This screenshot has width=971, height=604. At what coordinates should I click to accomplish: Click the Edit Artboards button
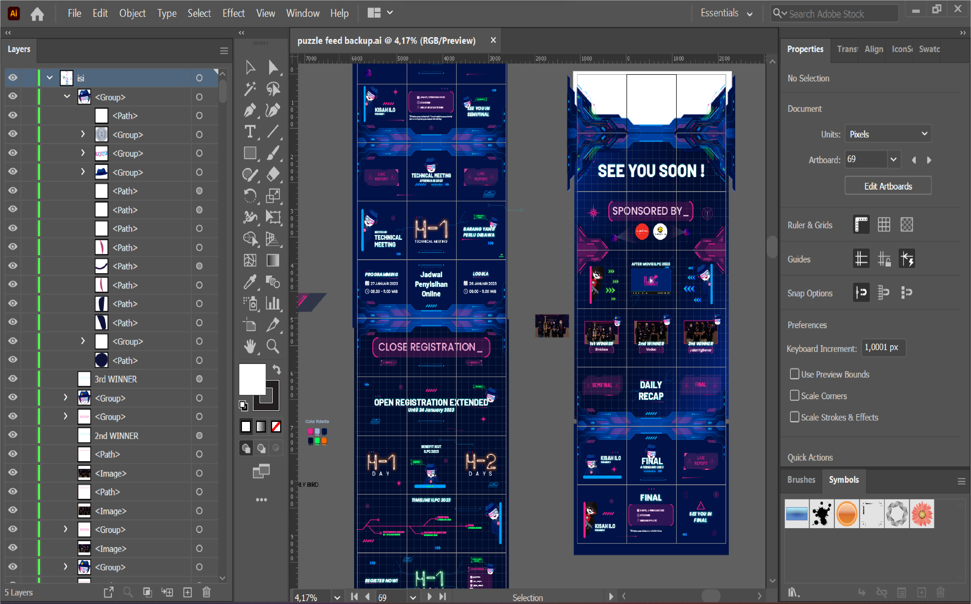pyautogui.click(x=887, y=186)
